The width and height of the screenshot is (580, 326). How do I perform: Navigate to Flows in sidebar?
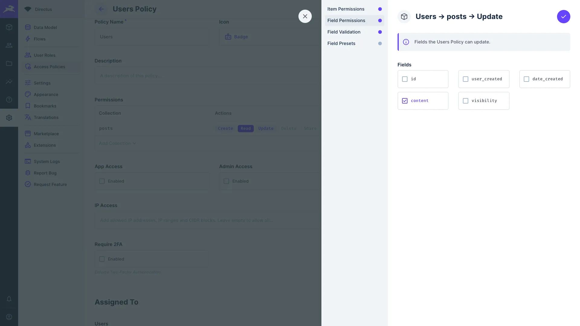[40, 39]
